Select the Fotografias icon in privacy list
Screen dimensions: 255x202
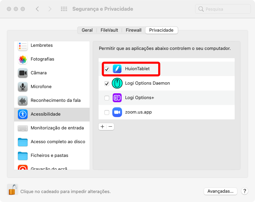23,59
